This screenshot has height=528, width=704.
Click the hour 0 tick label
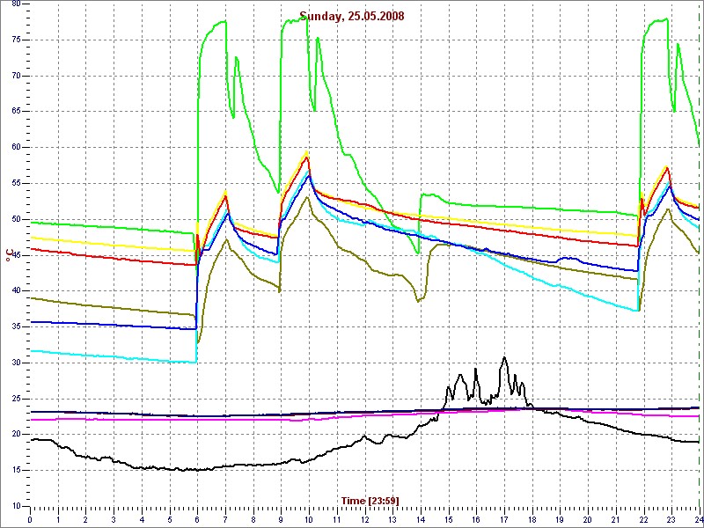pos(30,519)
